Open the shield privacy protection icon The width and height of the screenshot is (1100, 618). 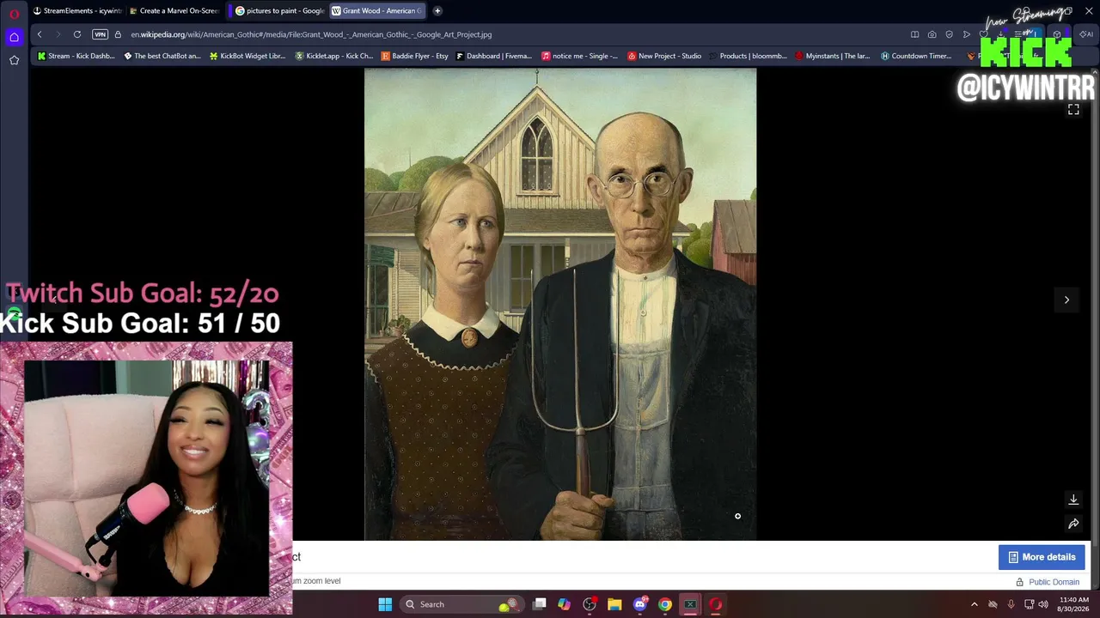pos(949,34)
